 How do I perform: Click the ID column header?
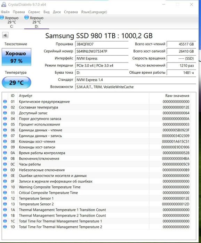(x=13, y=96)
